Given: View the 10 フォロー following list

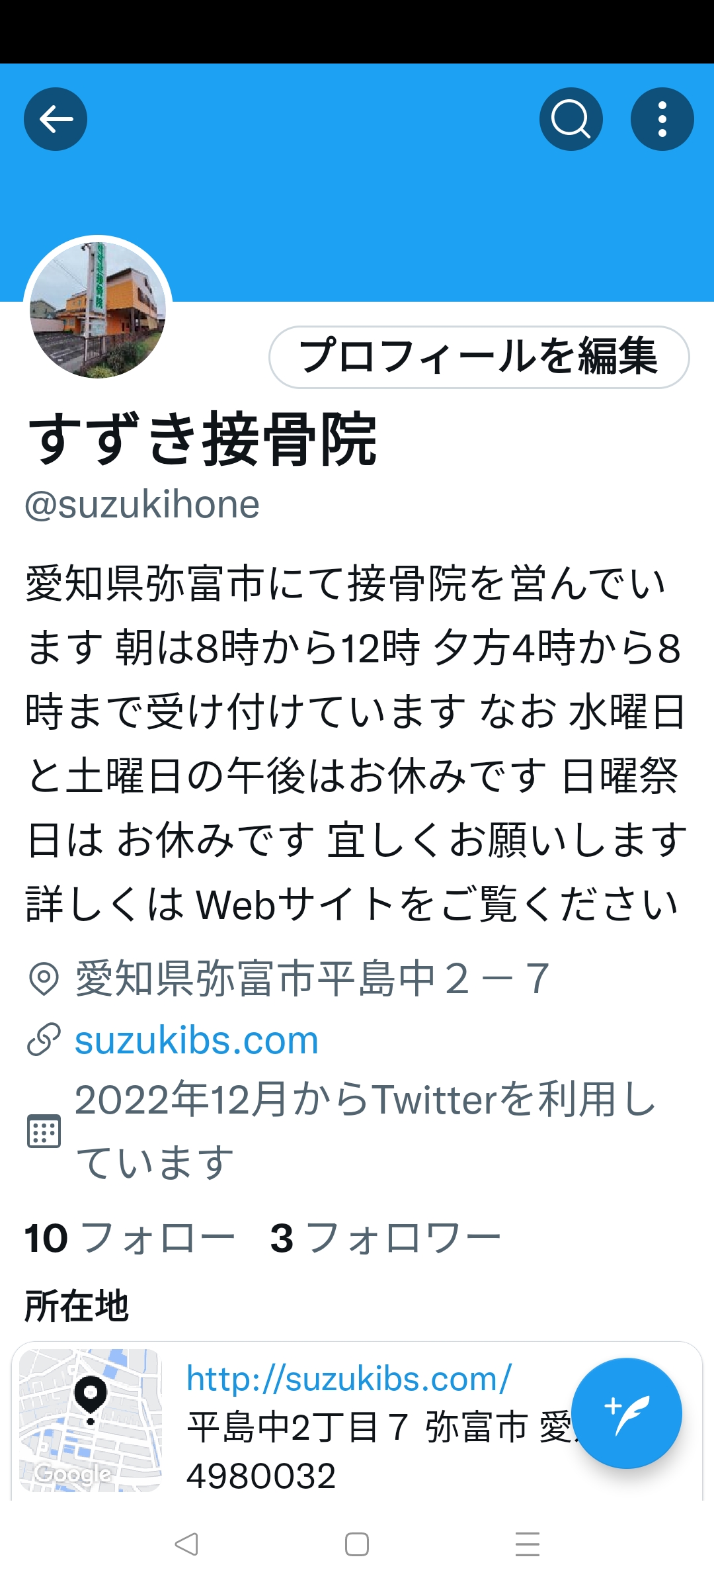Looking at the screenshot, I should [130, 1237].
